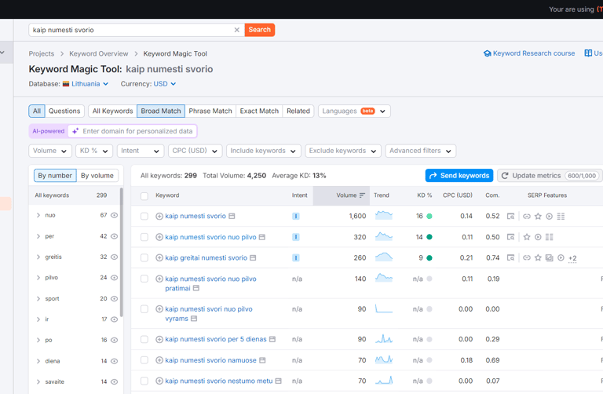
Task: Check 'kaip numesti svorio nuo pilvo' row checkbox
Action: tap(144, 237)
